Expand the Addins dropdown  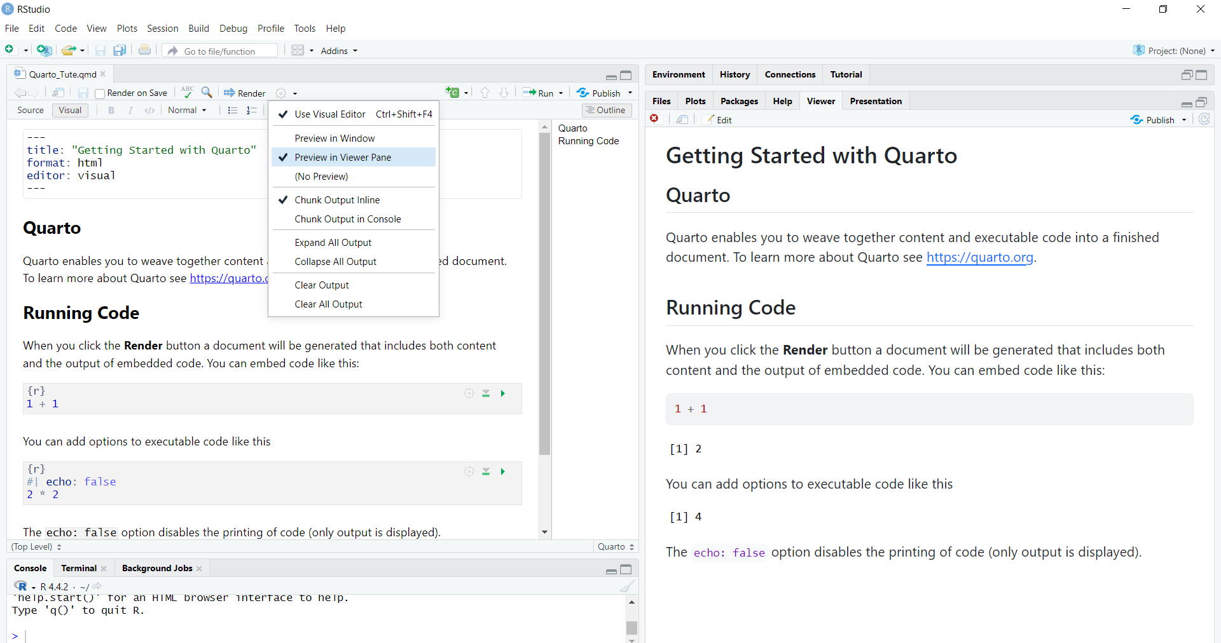(x=339, y=51)
